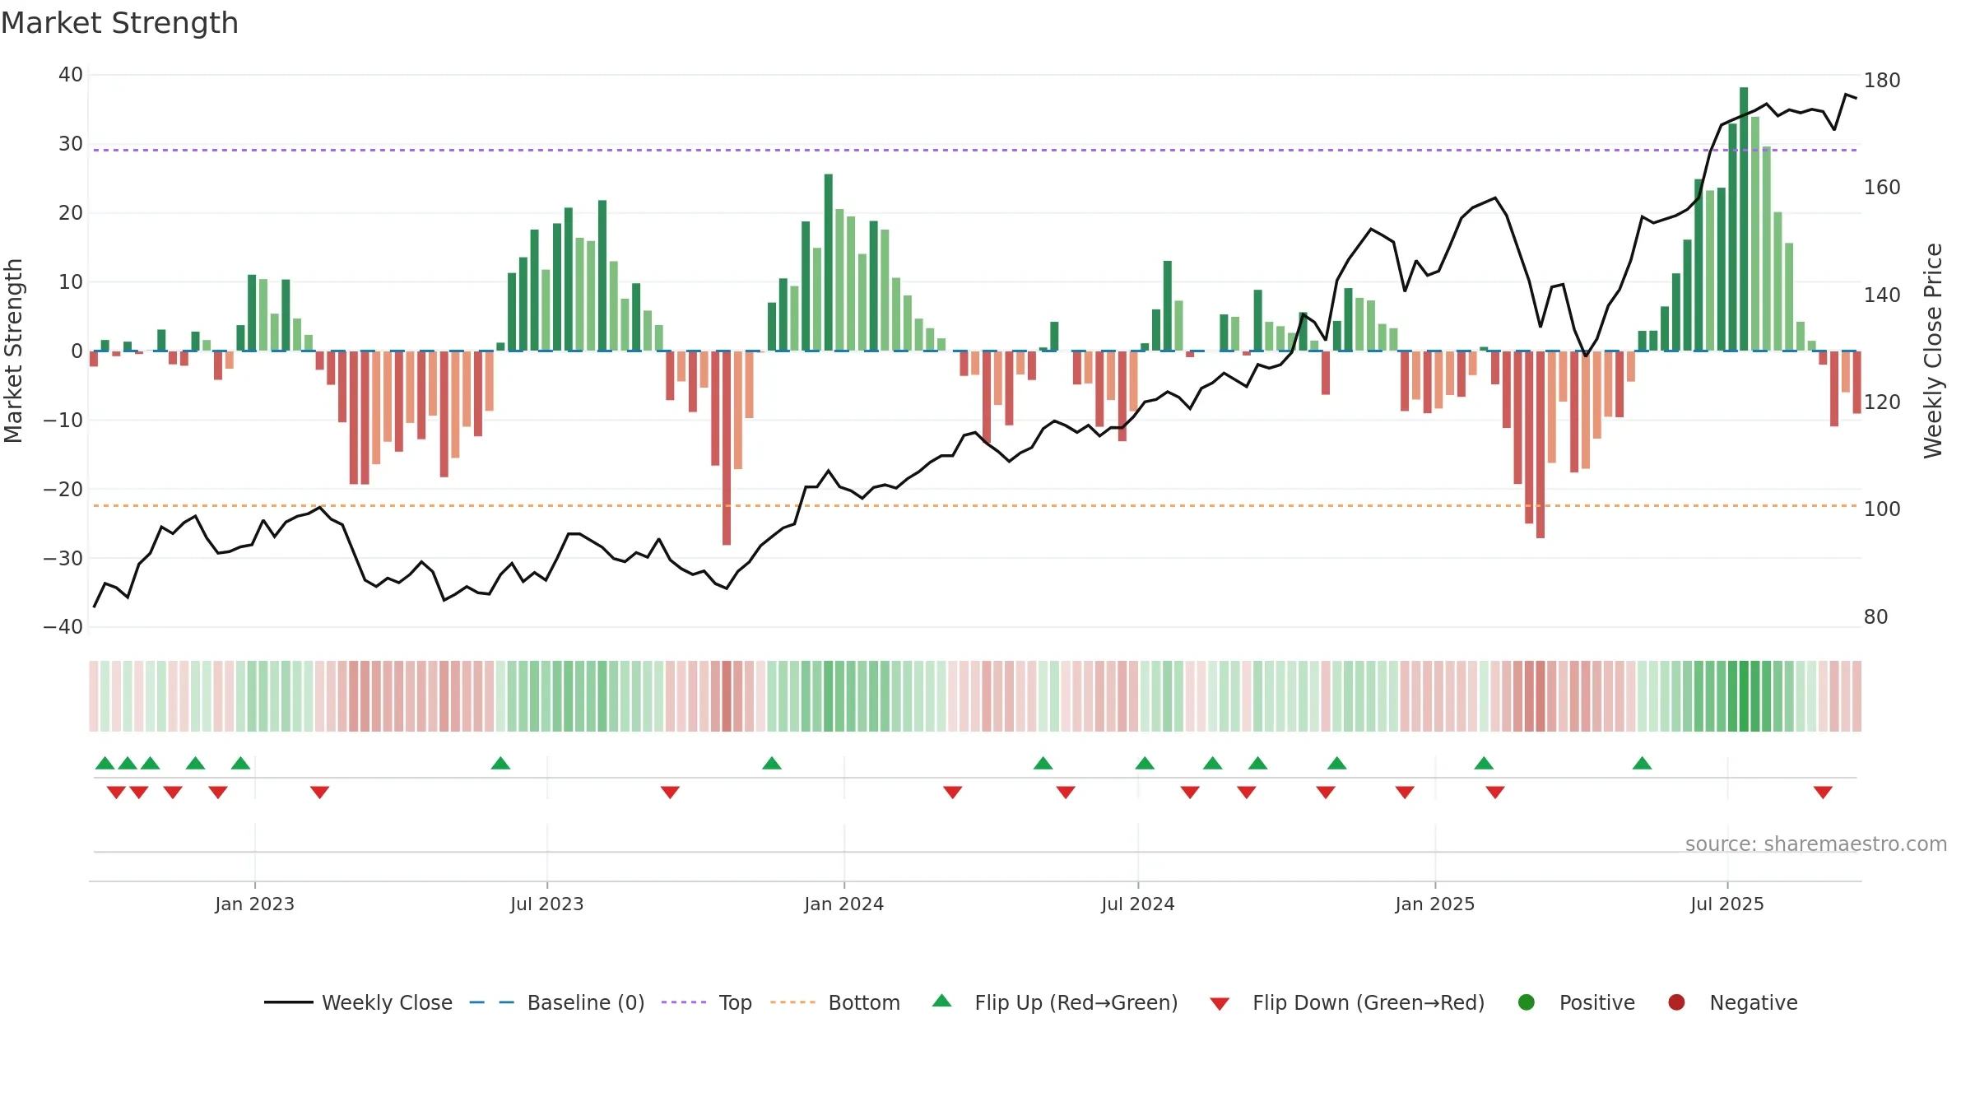Click the dotted purple Top legend sample
The height and width of the screenshot is (1111, 1975).
684,1002
